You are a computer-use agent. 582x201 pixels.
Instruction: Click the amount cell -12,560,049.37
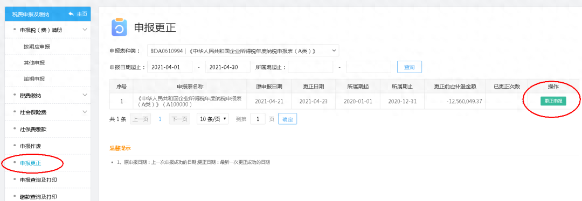coord(455,102)
